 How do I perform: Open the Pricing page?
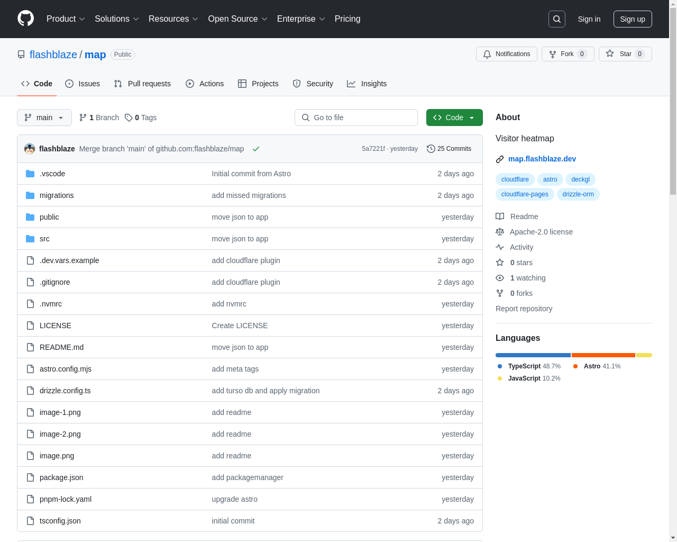[x=347, y=19]
